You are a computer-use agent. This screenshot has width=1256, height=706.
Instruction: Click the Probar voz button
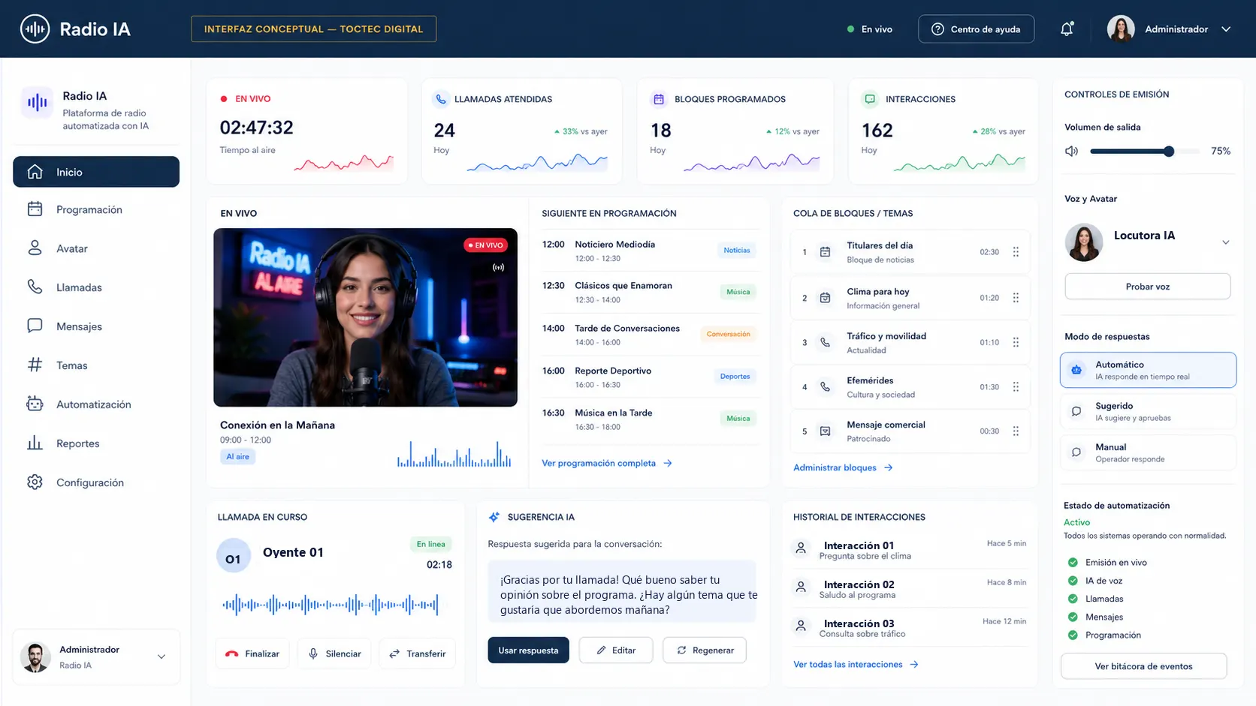(1147, 287)
